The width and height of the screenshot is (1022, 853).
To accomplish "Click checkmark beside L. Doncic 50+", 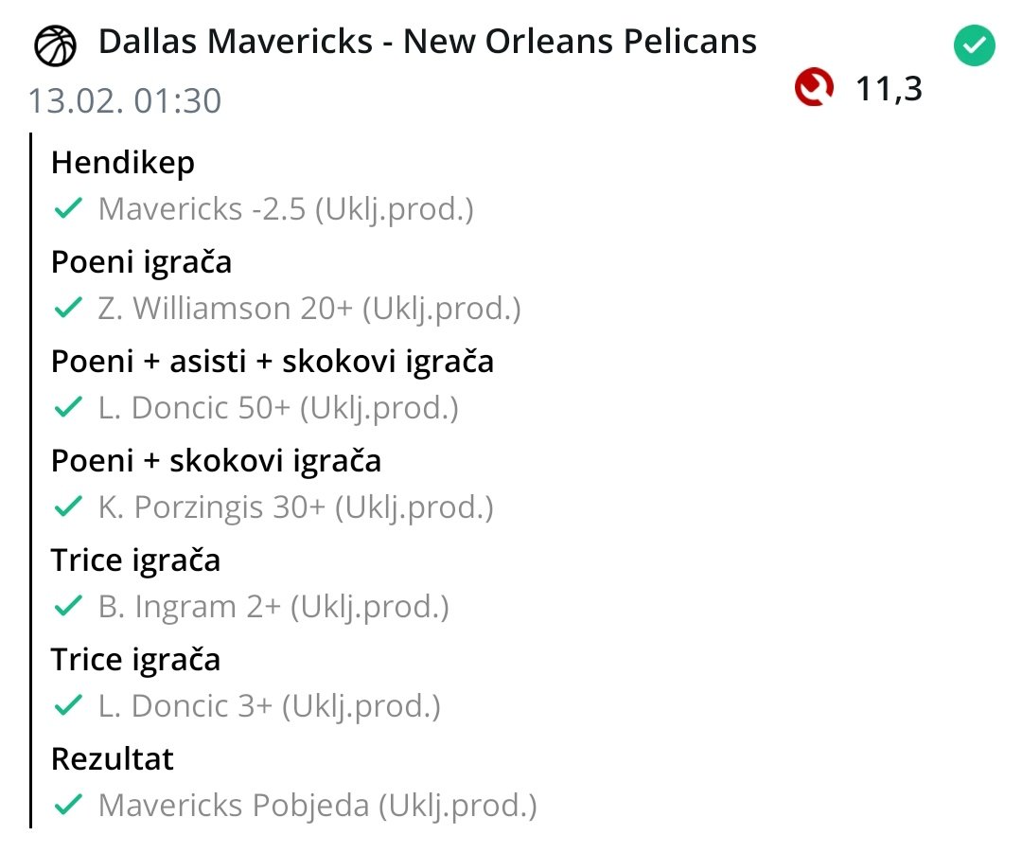I will click(68, 408).
